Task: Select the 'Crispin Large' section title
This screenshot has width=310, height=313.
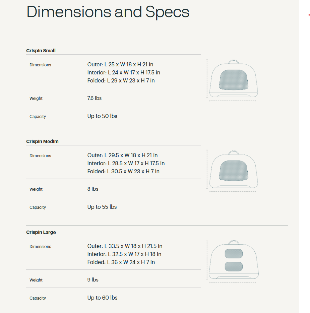Action: click(41, 232)
